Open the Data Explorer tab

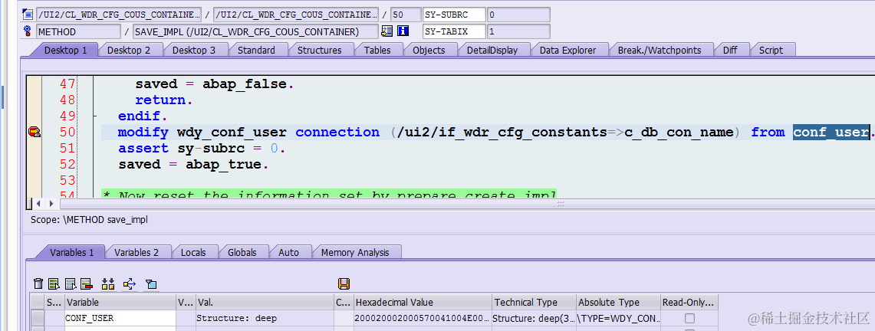[x=567, y=50]
